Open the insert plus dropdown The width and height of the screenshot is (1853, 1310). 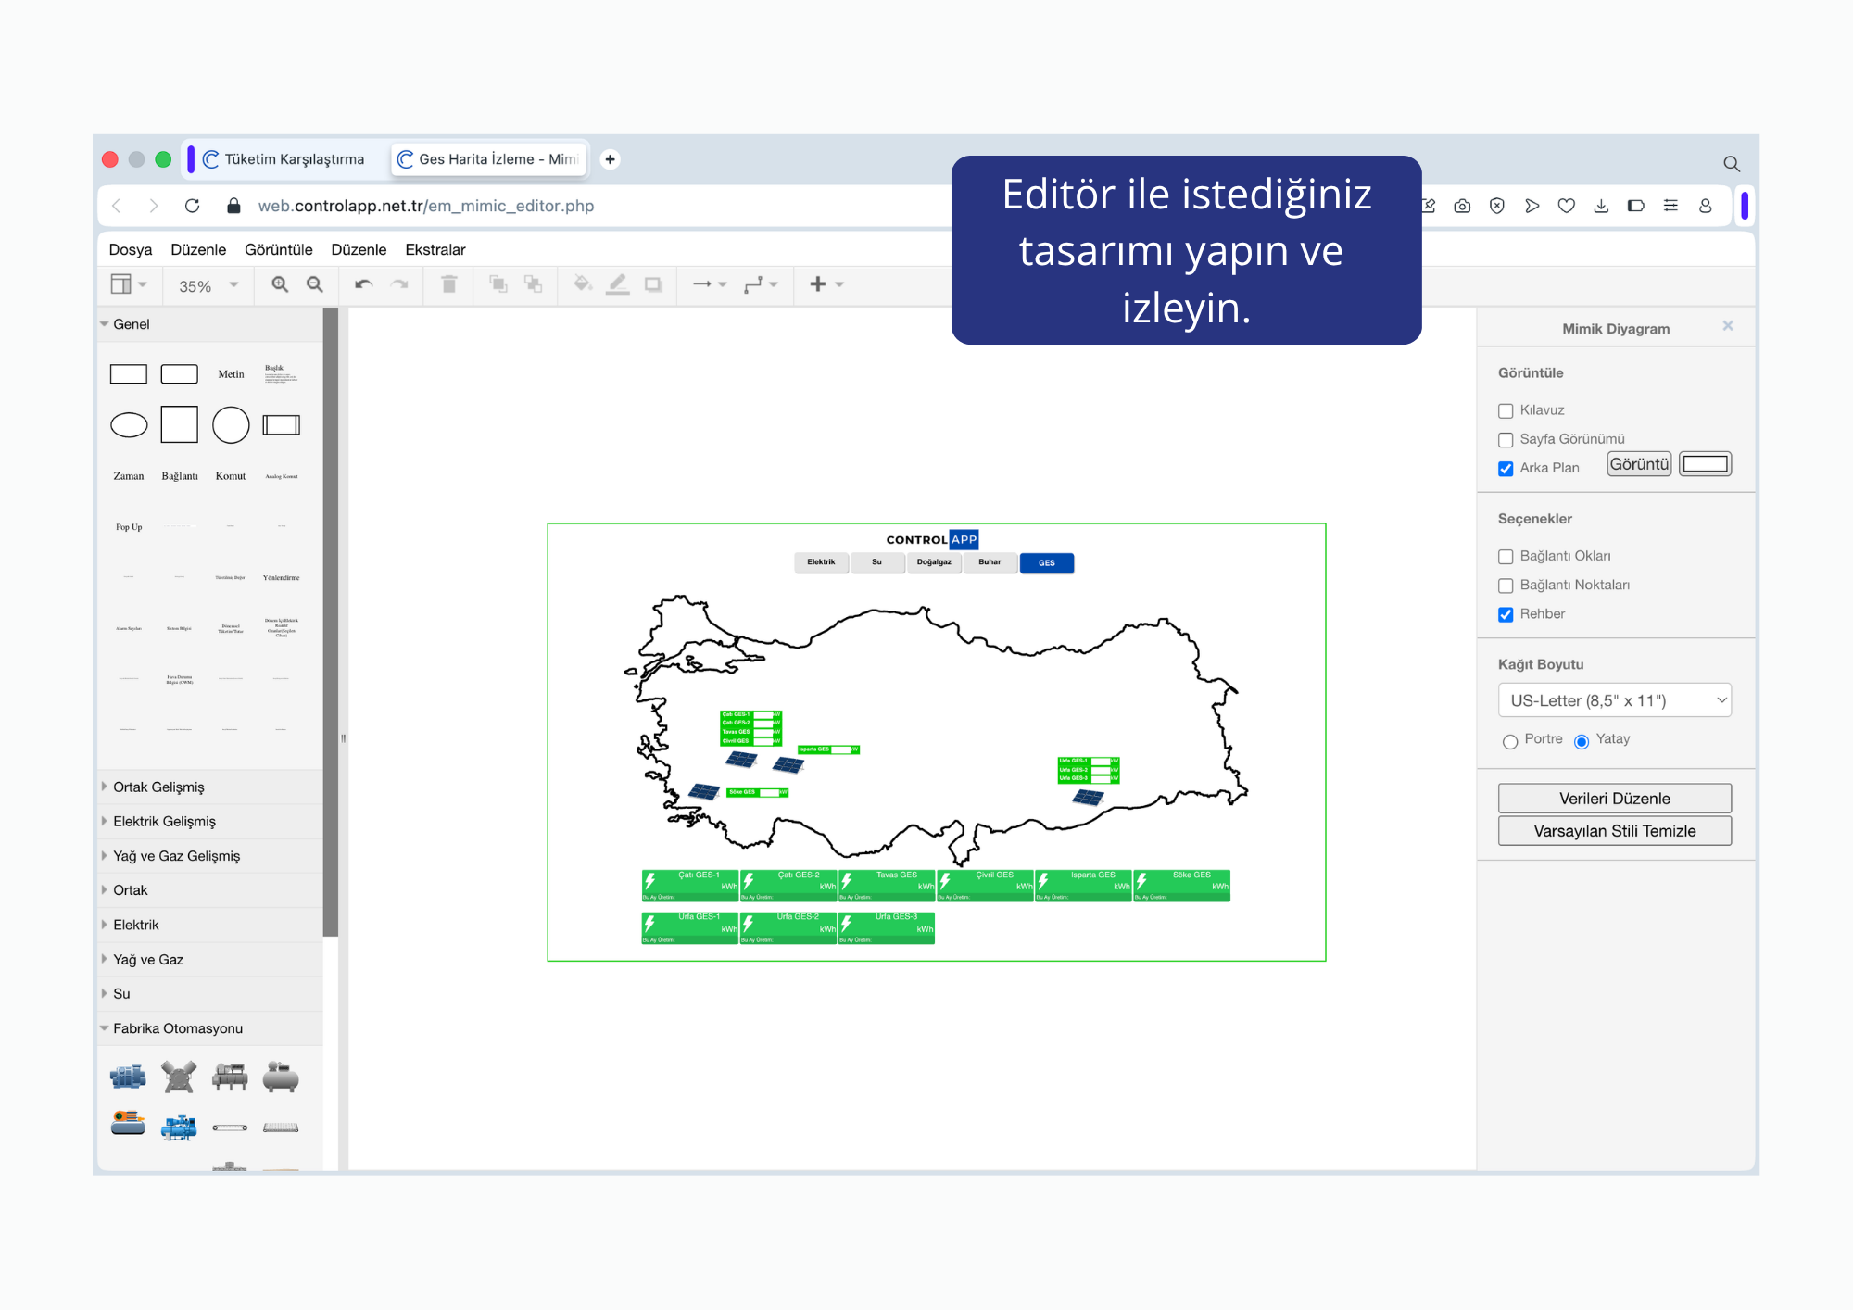(826, 284)
